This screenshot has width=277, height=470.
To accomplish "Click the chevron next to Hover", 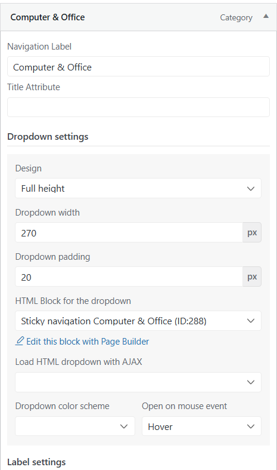I will coord(251,426).
